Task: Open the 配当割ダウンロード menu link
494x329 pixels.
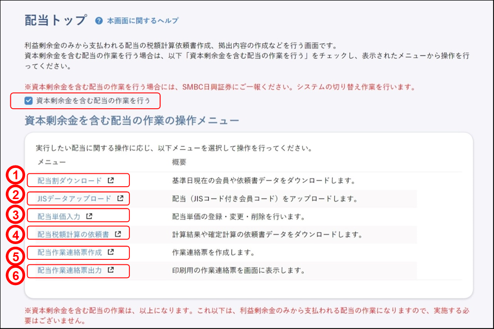Action: tap(70, 180)
